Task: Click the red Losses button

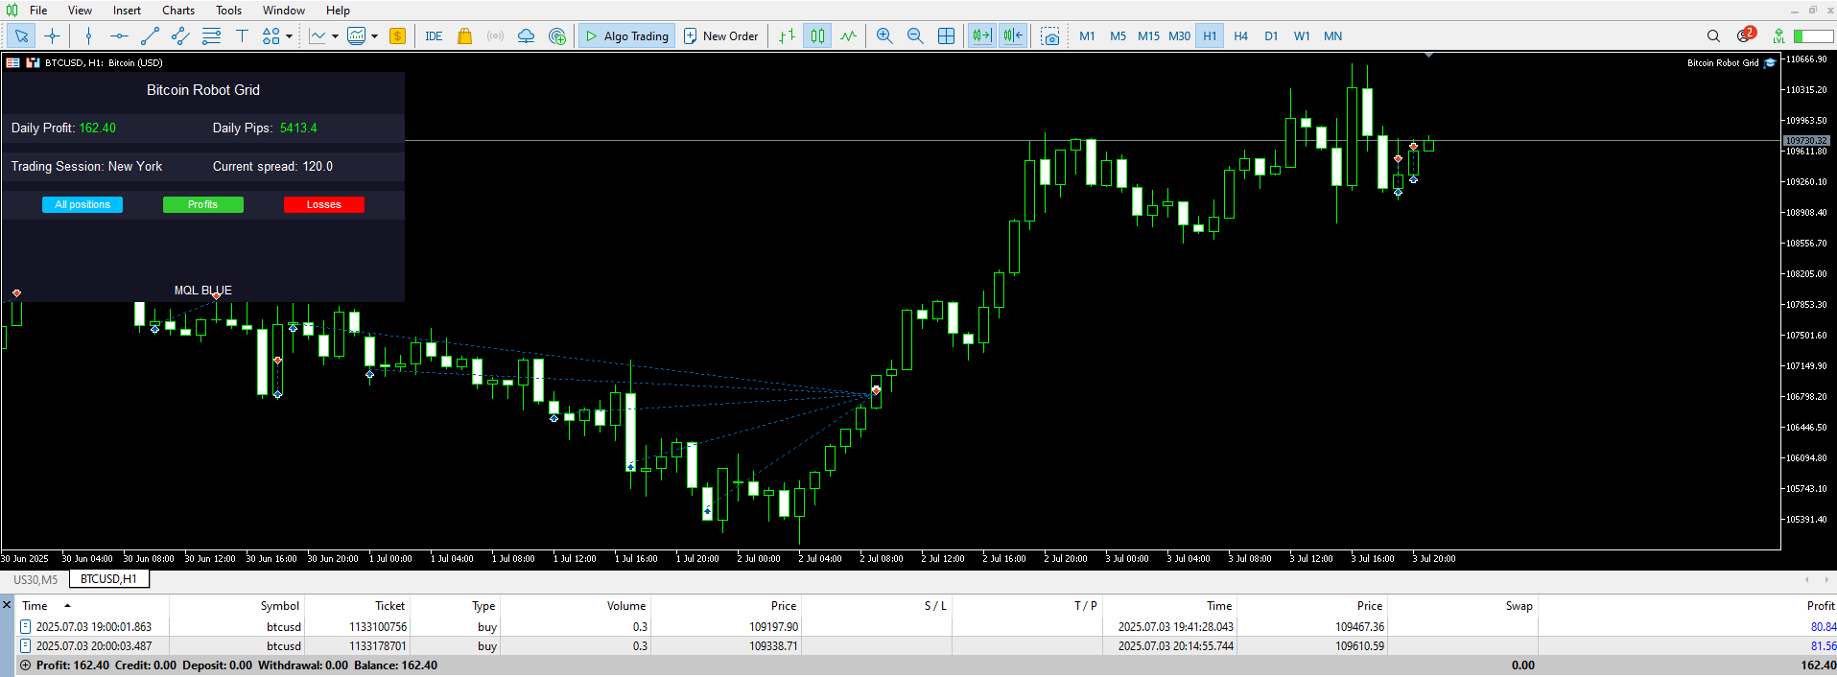Action: (323, 204)
